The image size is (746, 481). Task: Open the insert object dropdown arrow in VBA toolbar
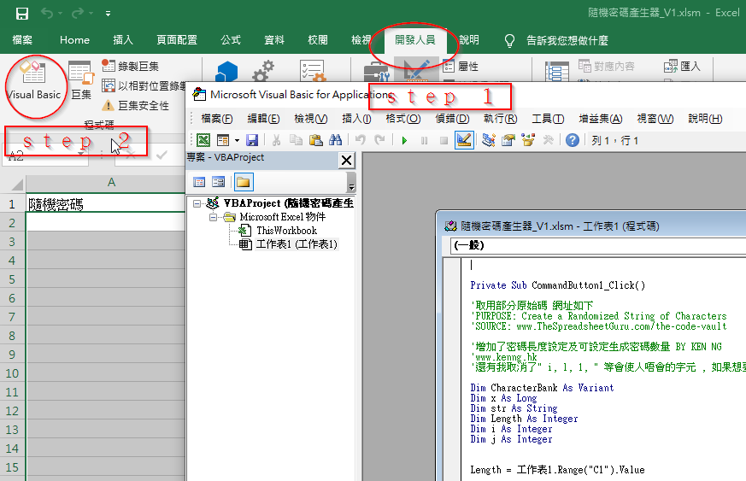pos(237,140)
